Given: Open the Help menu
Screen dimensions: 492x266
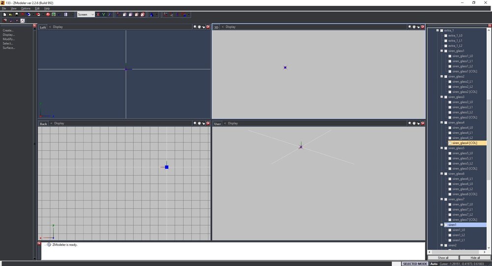Looking at the screenshot, I should point(47,8).
